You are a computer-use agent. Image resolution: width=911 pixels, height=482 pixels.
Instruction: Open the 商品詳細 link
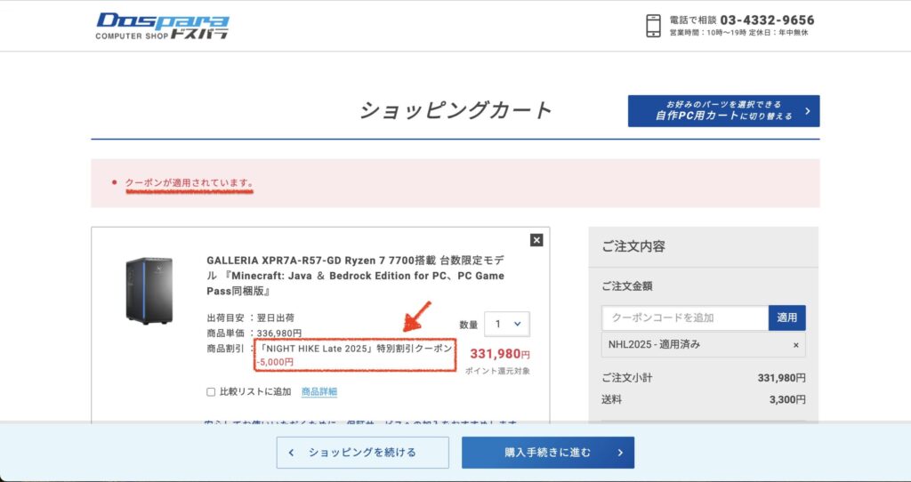[x=319, y=392]
